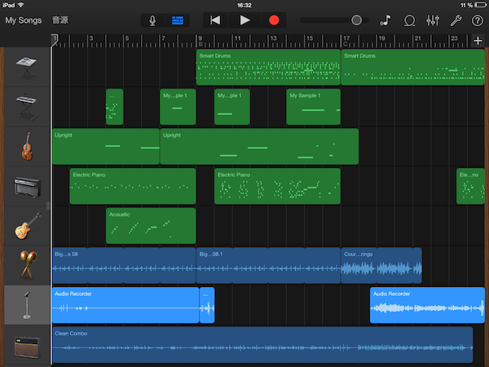The width and height of the screenshot is (489, 367).
Task: Select first Smart Drums region at bar 9
Action: coord(268,67)
